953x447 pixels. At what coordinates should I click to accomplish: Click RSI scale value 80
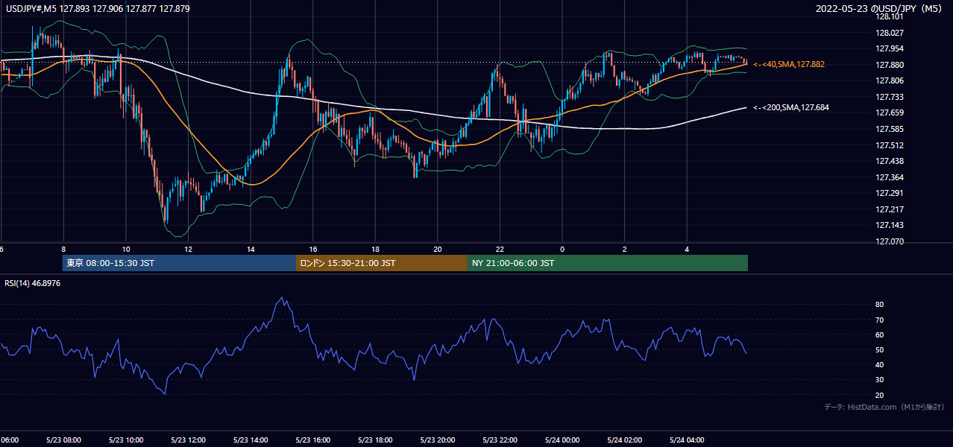879,305
